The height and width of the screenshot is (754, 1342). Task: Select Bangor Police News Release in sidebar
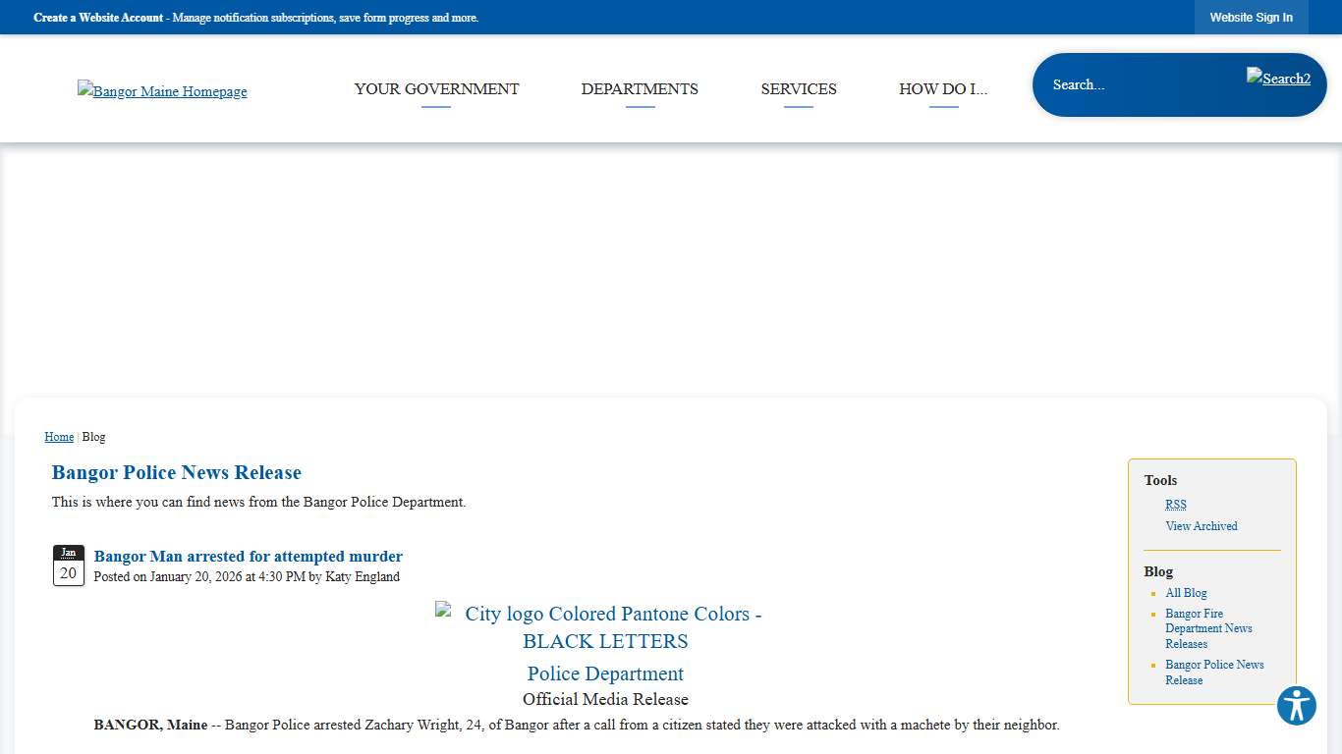point(1214,673)
